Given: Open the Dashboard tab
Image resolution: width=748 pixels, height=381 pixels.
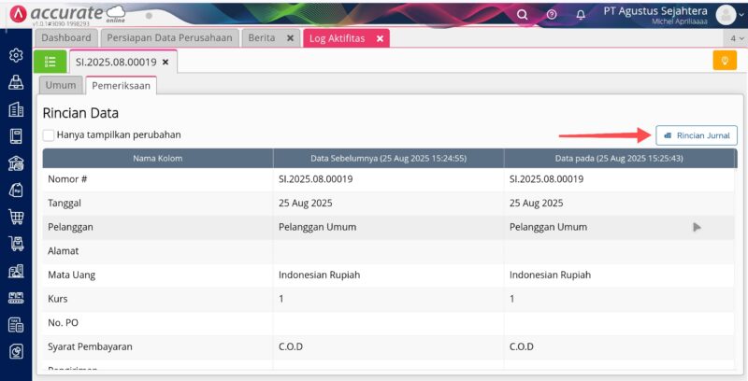Looking at the screenshot, I should click(66, 38).
